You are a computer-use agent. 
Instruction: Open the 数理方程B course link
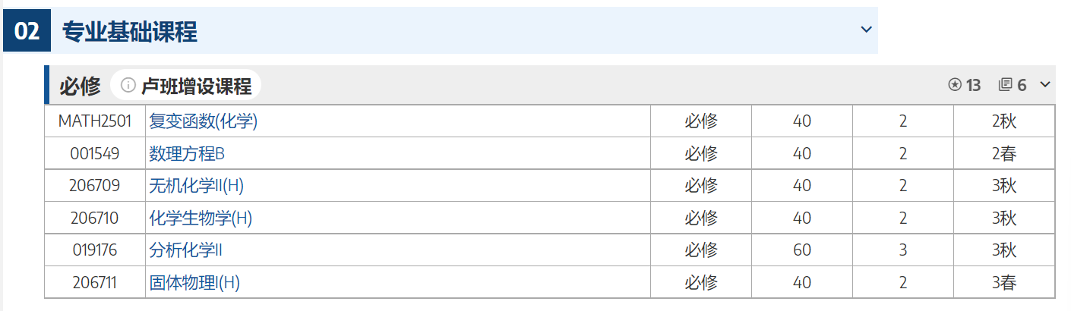187,154
